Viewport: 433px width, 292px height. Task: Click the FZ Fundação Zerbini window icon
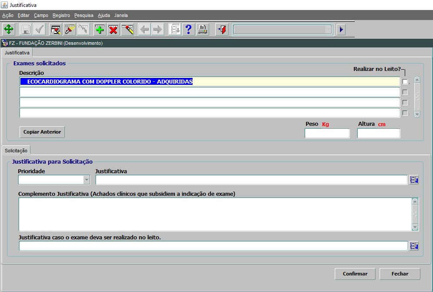(5, 43)
